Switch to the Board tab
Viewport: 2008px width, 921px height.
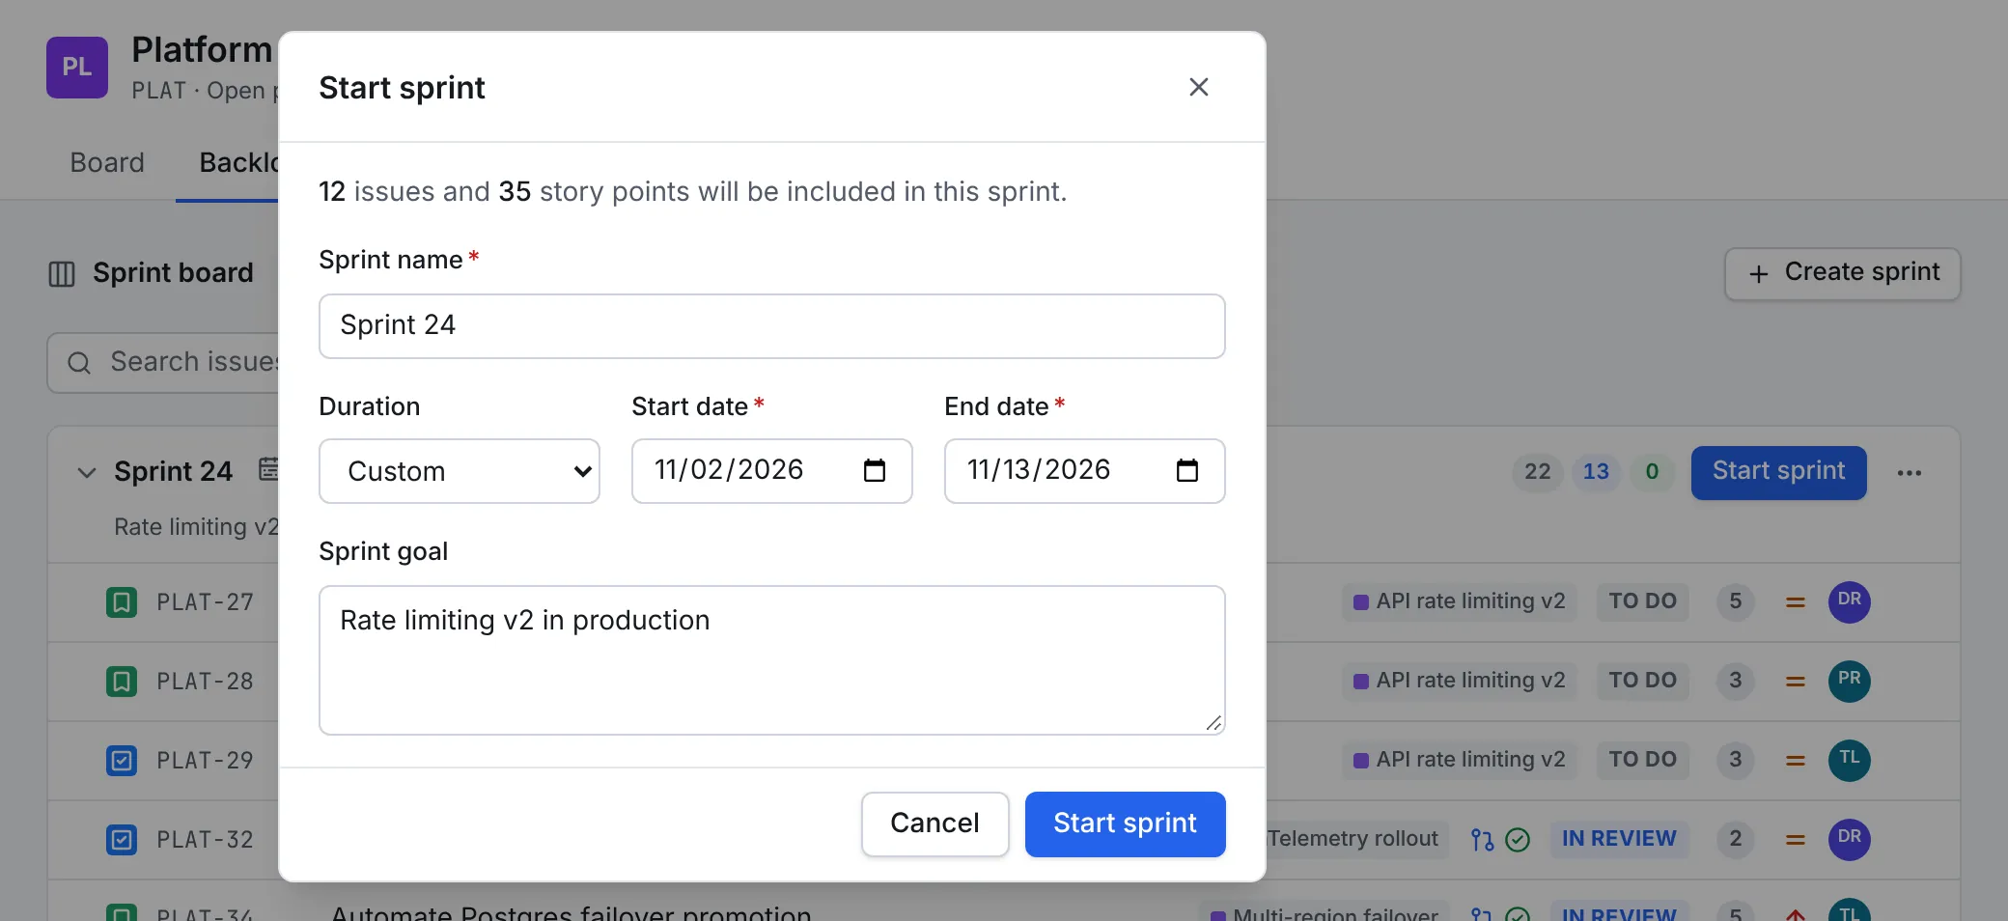click(x=107, y=162)
